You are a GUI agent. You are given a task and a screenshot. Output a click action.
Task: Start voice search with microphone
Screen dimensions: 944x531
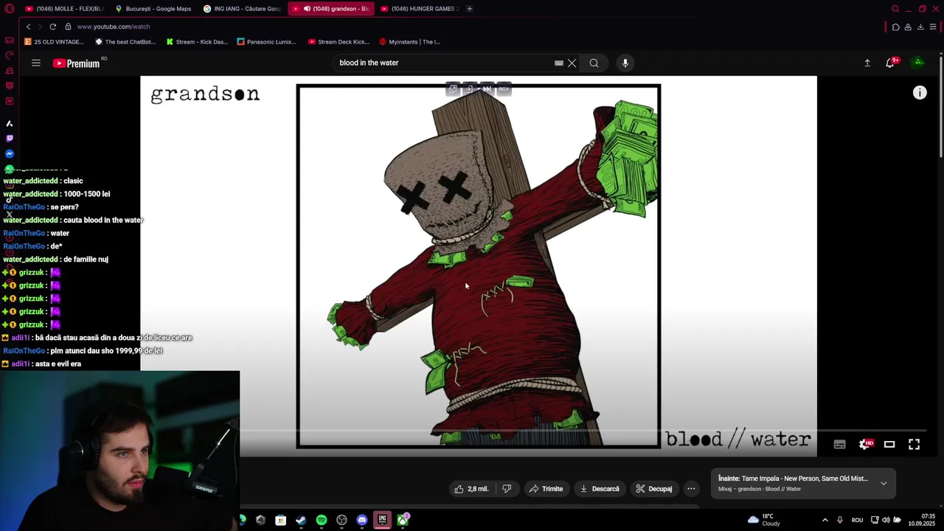625,63
